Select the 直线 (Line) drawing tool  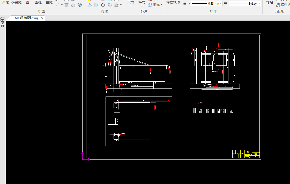pyautogui.click(x=5, y=2)
